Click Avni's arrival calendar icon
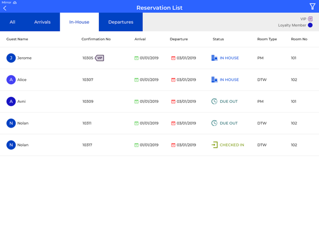This screenshot has width=319, height=239. [136, 102]
